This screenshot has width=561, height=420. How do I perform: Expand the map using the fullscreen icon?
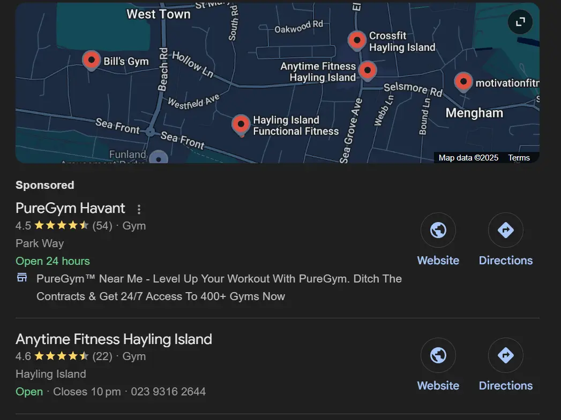pos(519,22)
